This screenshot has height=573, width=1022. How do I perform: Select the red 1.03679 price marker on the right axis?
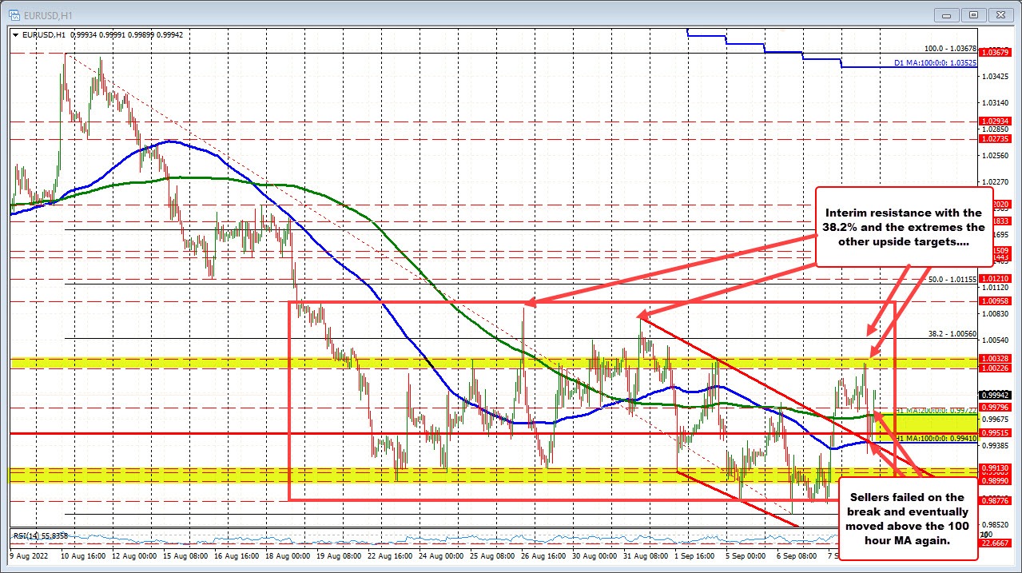click(994, 53)
